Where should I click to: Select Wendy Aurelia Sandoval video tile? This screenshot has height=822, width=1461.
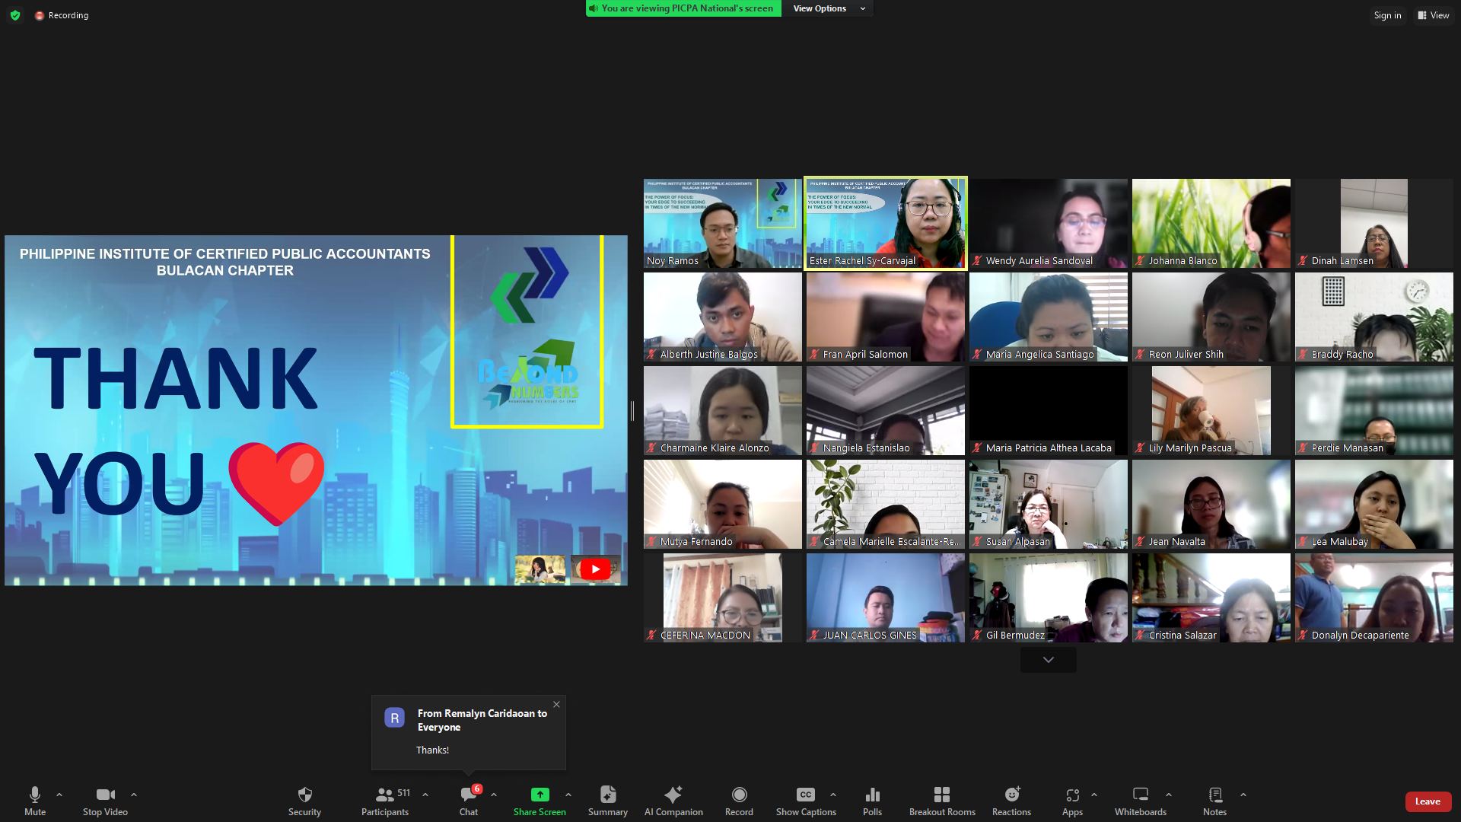pos(1049,224)
